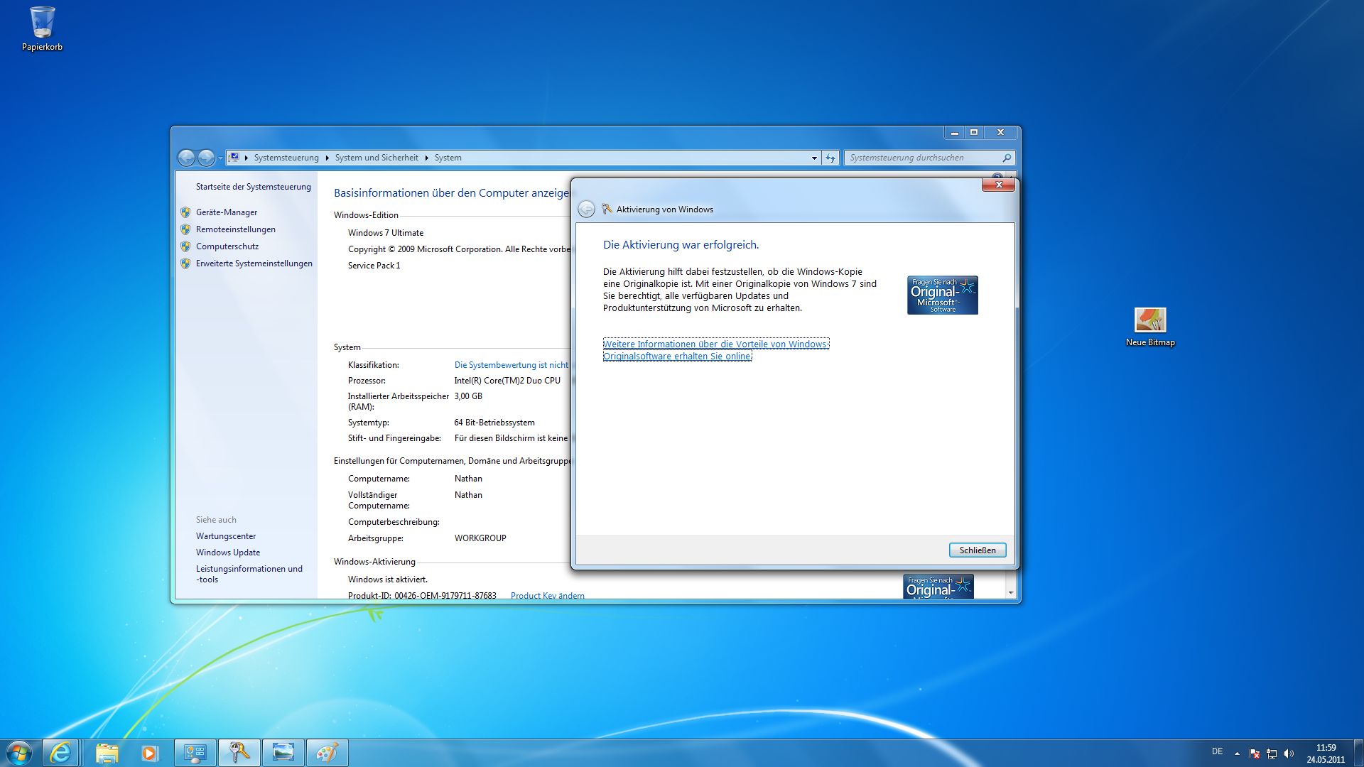1364x767 pixels.
Task: Open Erweiterte Systemeinstellungen
Action: pos(254,263)
